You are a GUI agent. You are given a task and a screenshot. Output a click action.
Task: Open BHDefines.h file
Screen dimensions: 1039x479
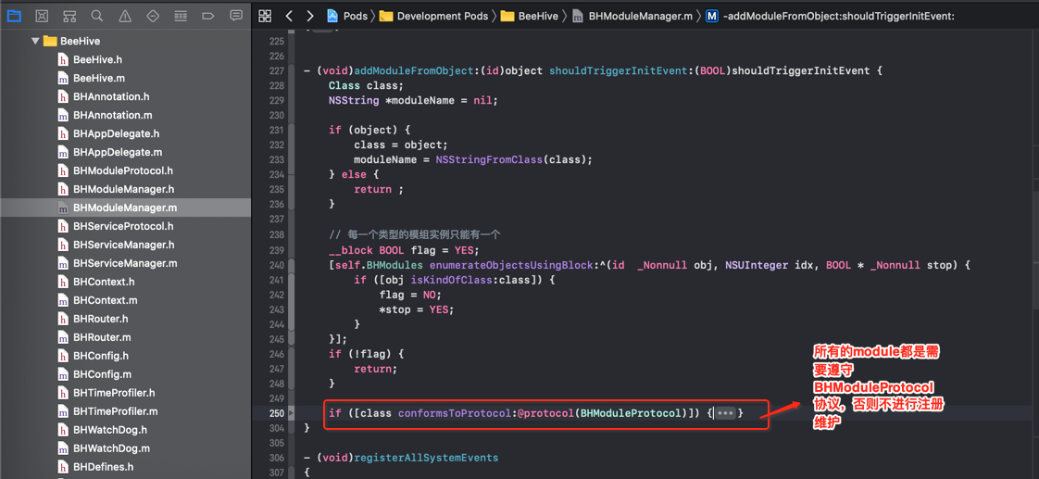point(95,466)
